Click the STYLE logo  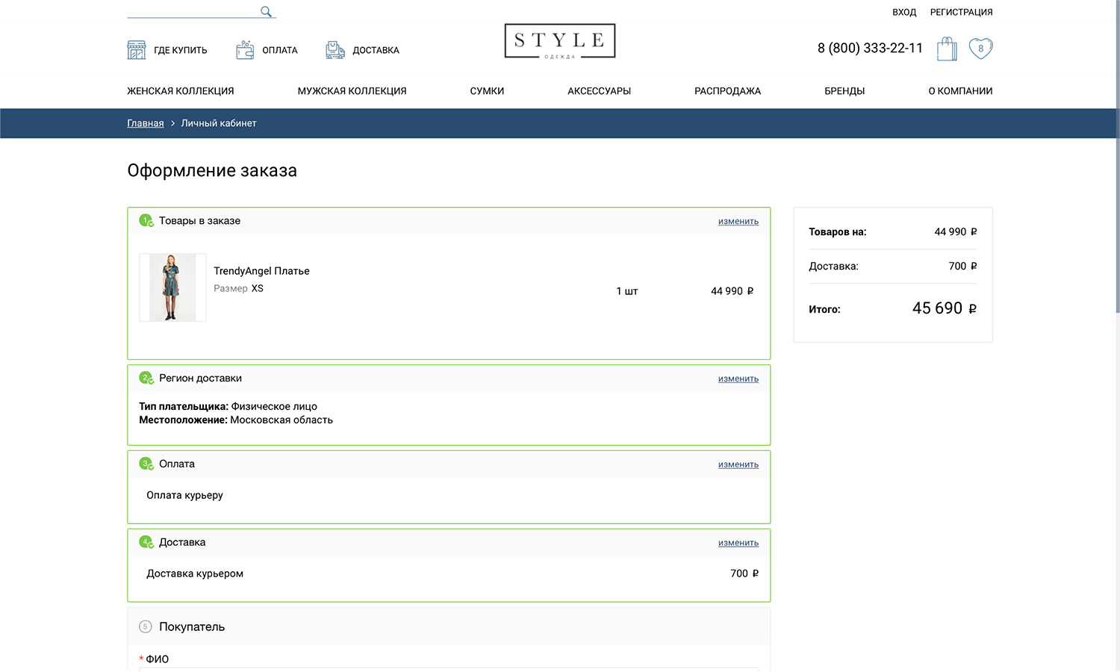click(560, 41)
